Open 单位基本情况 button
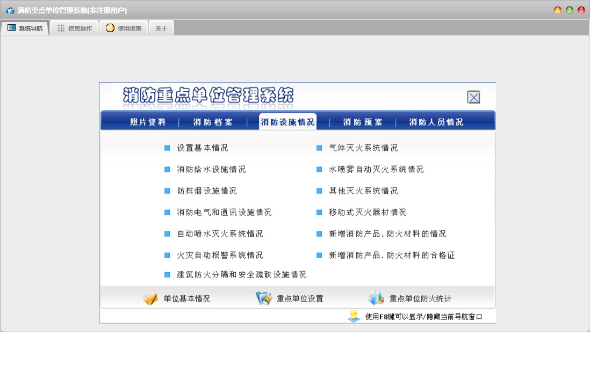 coord(186,299)
